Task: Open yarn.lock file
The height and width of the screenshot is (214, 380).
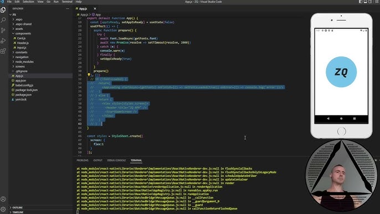Action: (21, 99)
